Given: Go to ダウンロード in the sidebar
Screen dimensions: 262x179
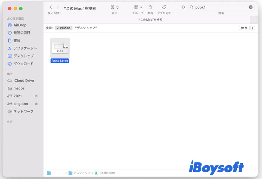Looking at the screenshot, I should click(23, 64).
